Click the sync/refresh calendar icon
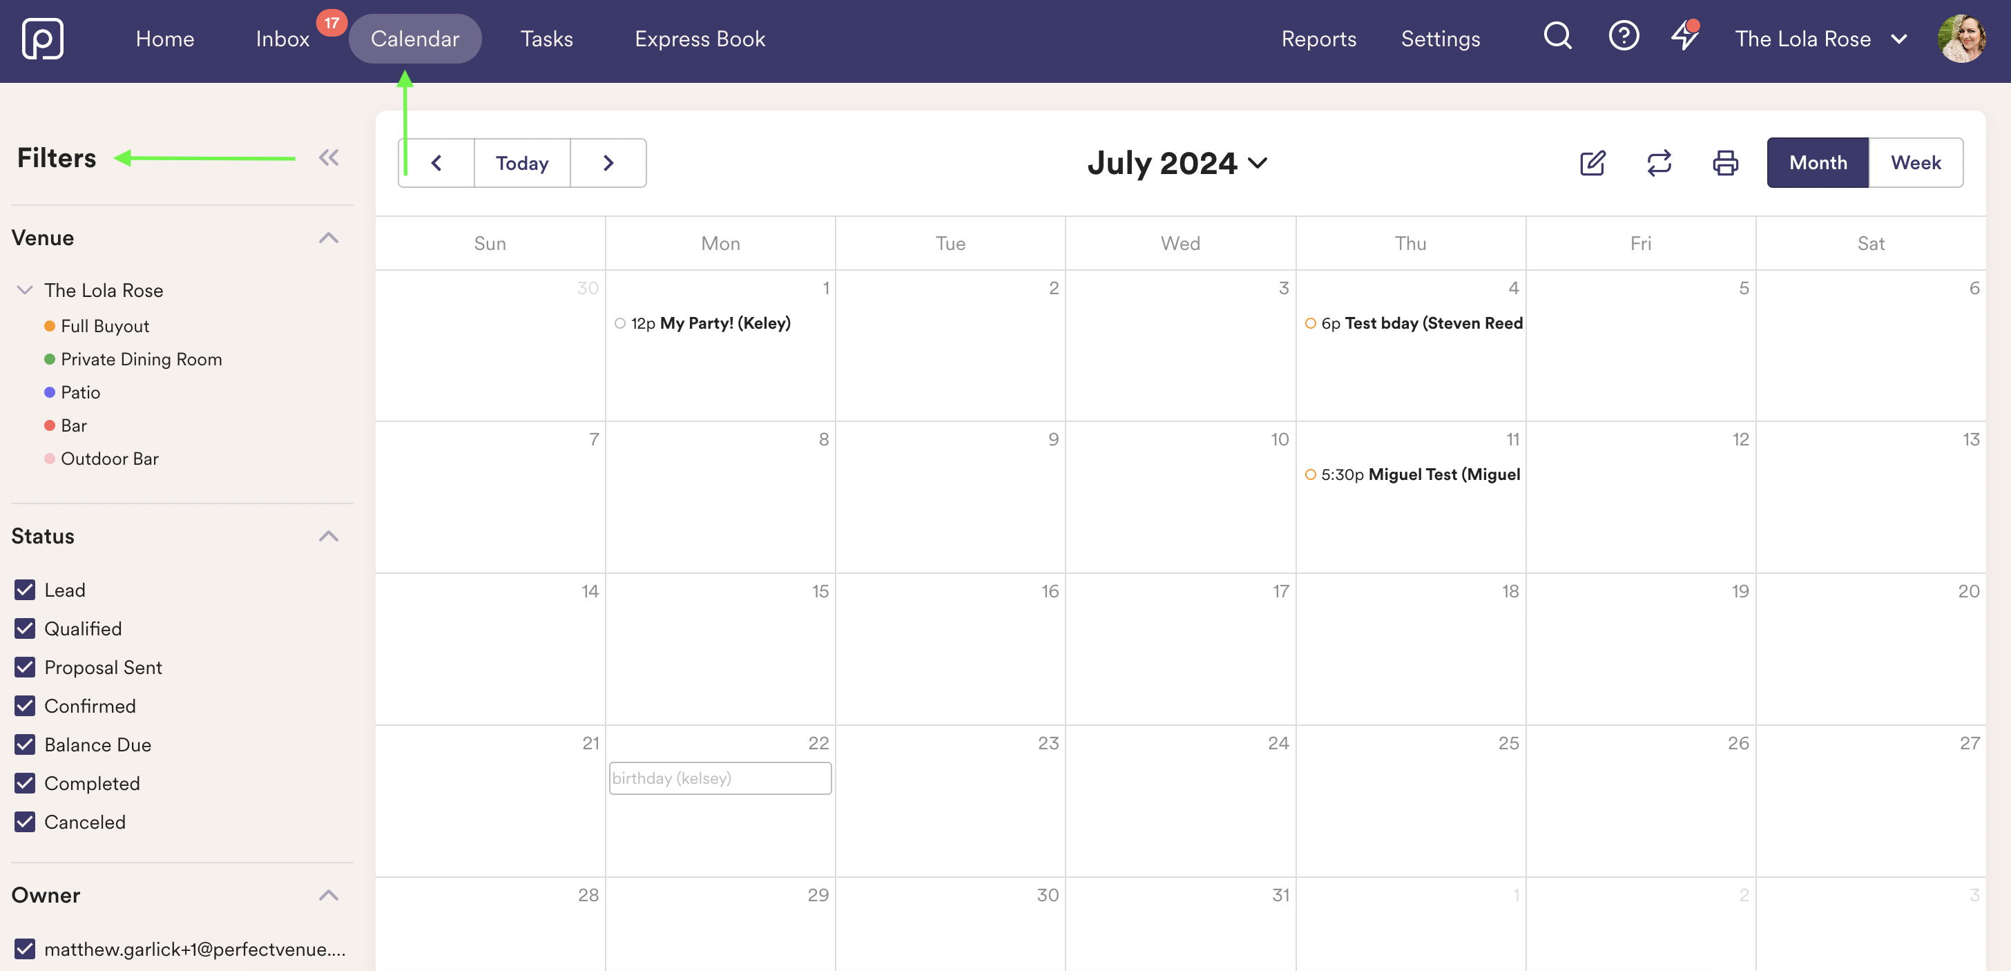The height and width of the screenshot is (971, 2011). pos(1658,163)
